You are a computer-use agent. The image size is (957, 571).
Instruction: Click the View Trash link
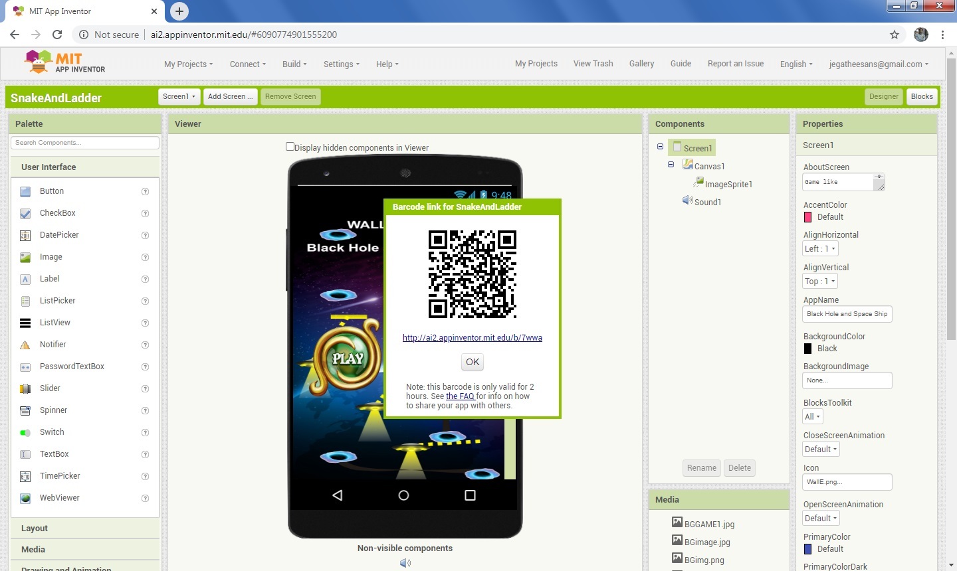pos(593,64)
